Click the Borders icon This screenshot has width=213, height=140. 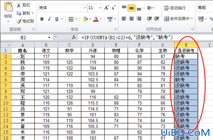pos(71,19)
